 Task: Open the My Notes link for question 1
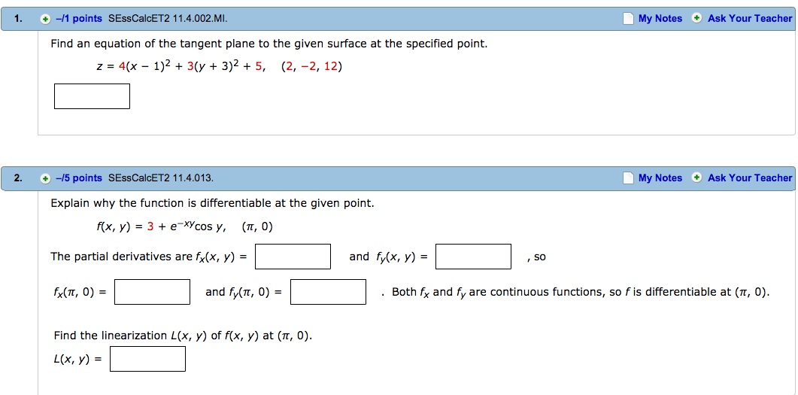click(660, 18)
